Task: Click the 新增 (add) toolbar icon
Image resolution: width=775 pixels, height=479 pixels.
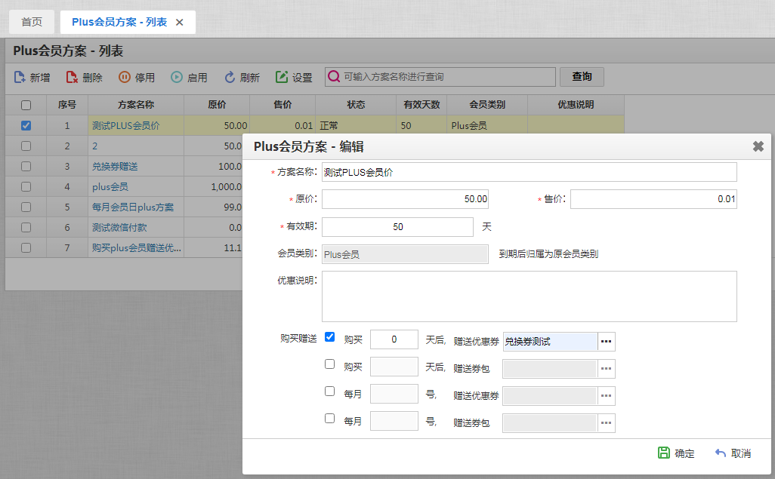Action: [x=20, y=77]
